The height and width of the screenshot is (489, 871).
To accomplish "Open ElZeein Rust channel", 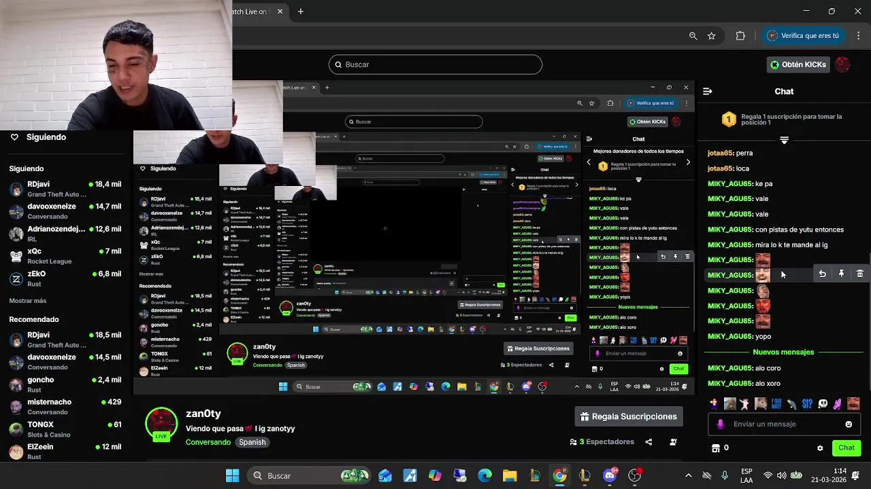I will [65, 452].
